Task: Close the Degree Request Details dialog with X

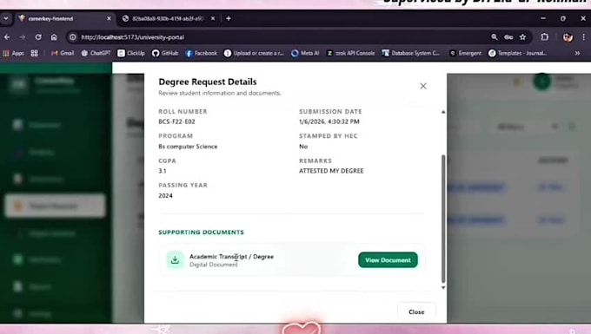Action: pos(423,86)
